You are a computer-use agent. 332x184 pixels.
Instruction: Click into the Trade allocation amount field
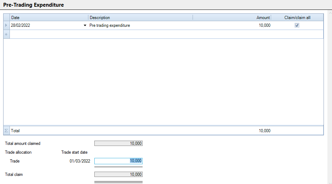[x=118, y=161]
